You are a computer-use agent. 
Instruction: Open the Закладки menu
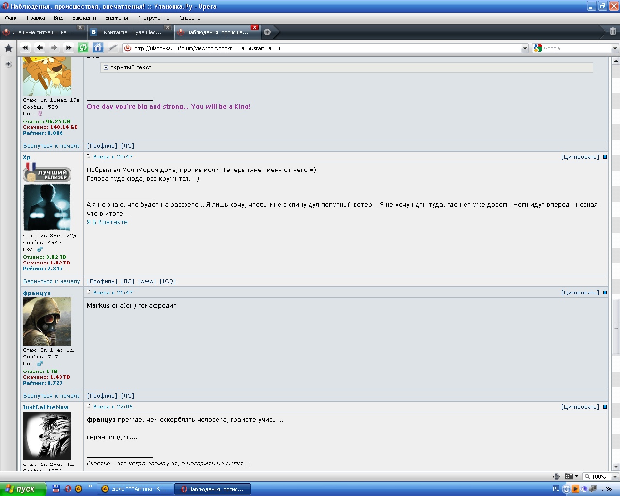(x=84, y=18)
